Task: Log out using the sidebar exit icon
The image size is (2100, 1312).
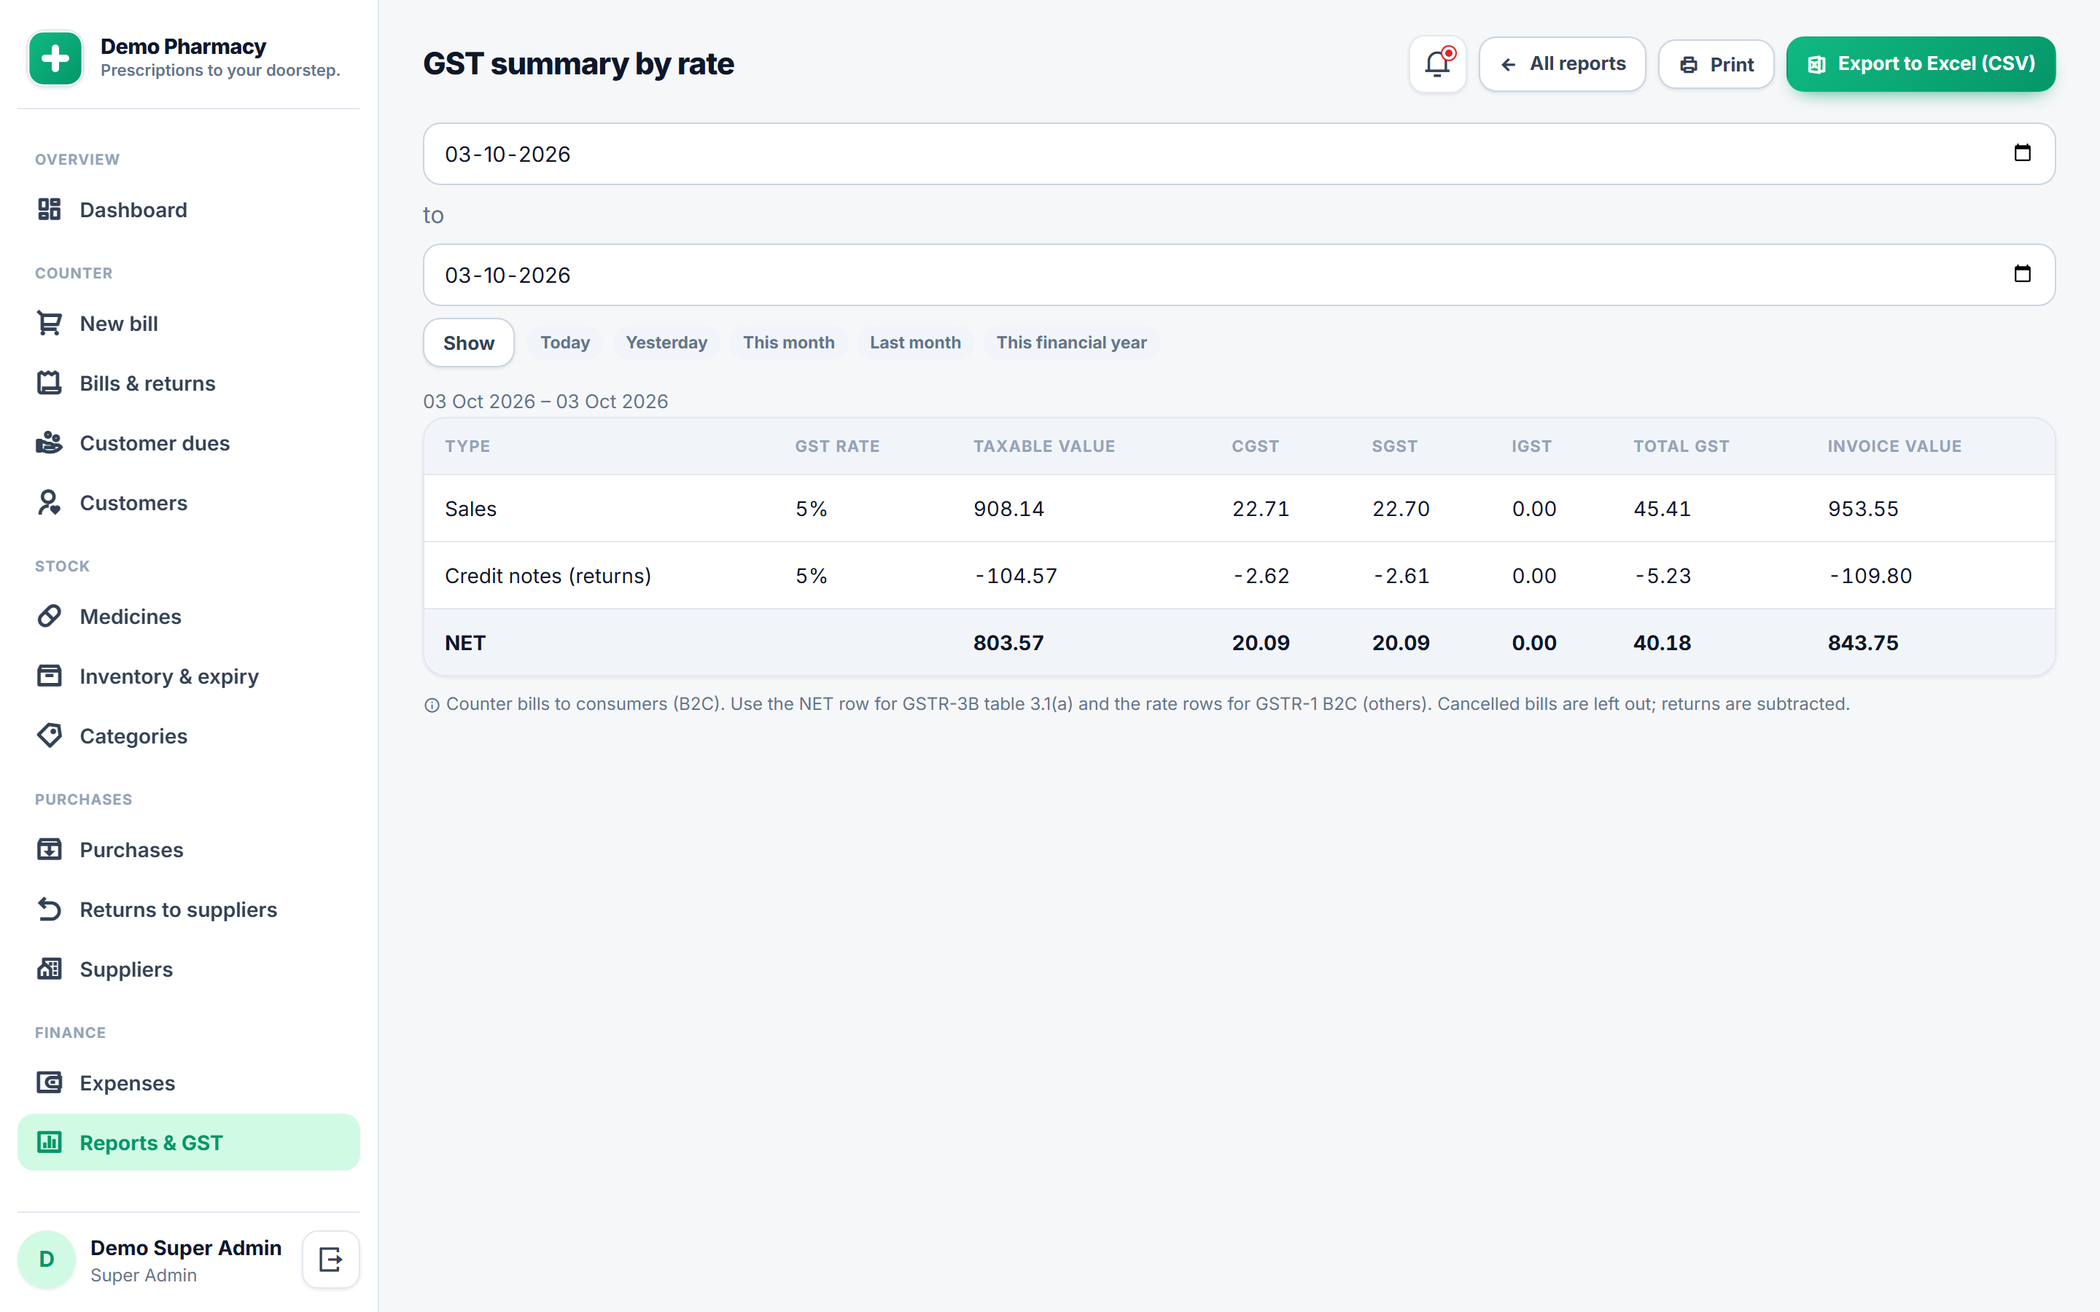Action: click(x=330, y=1259)
